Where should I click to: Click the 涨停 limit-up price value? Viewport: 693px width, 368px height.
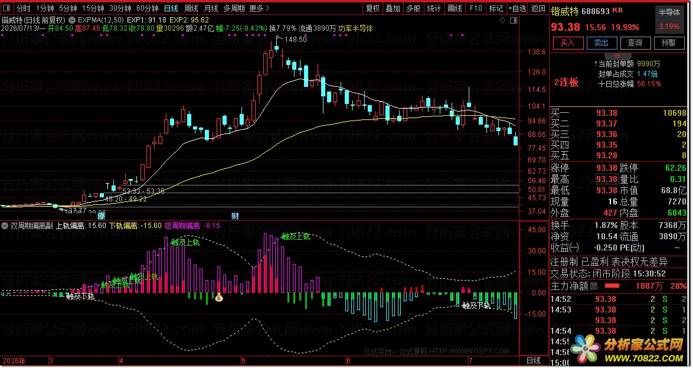[x=606, y=168]
